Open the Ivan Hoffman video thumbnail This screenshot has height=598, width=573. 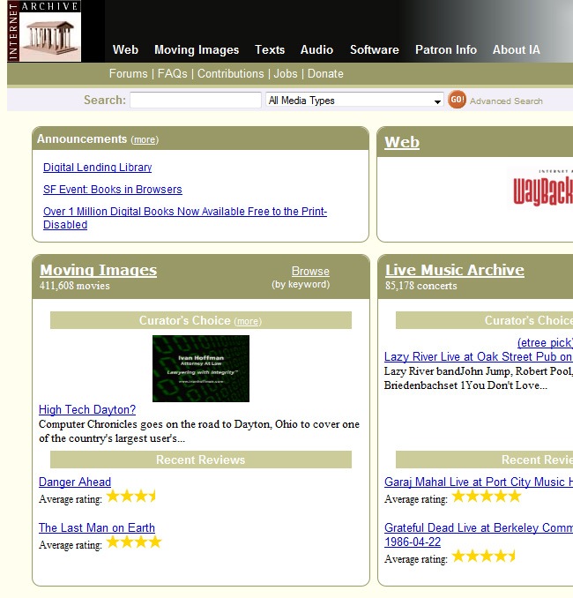point(201,369)
